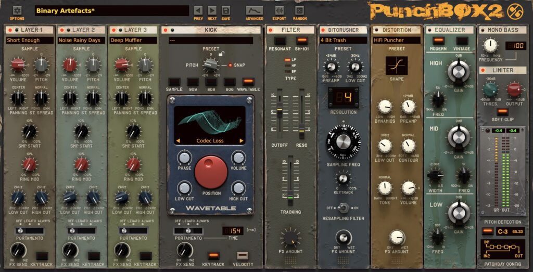
Task: Open Layer 3 sample dropdown Deep Muffler
Action: pyautogui.click(x=133, y=40)
